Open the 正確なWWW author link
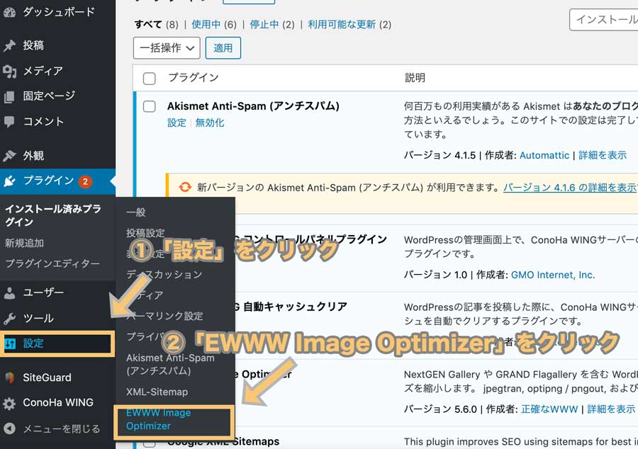 pyautogui.click(x=549, y=409)
